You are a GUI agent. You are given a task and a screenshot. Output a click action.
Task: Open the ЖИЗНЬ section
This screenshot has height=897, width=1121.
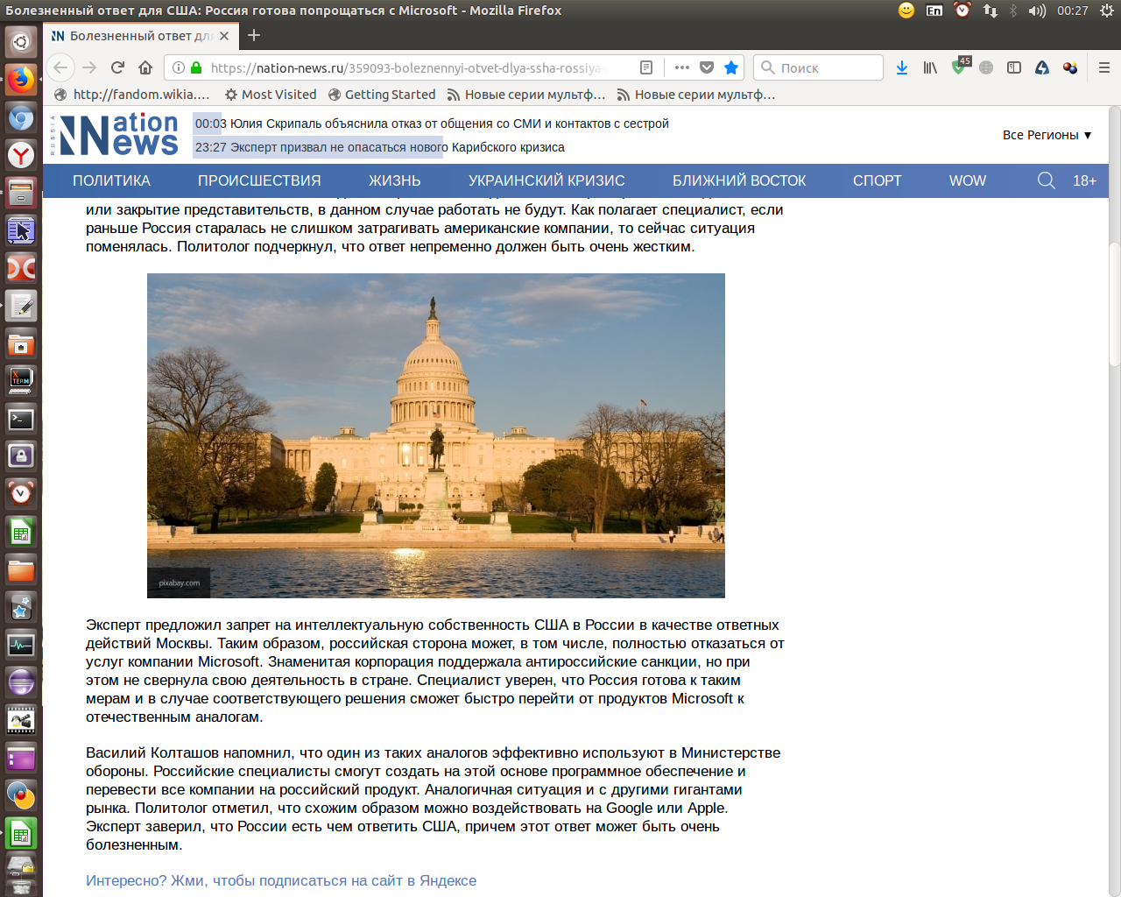pyautogui.click(x=394, y=180)
